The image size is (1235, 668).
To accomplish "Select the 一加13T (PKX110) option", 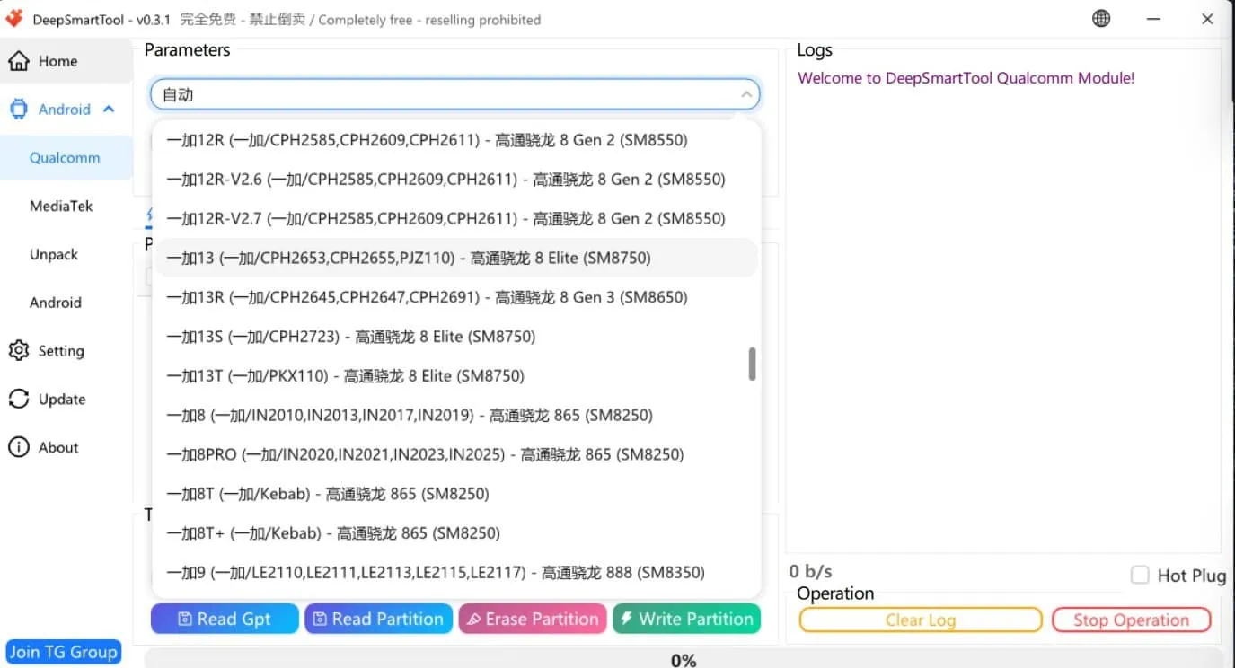I will pos(456,375).
